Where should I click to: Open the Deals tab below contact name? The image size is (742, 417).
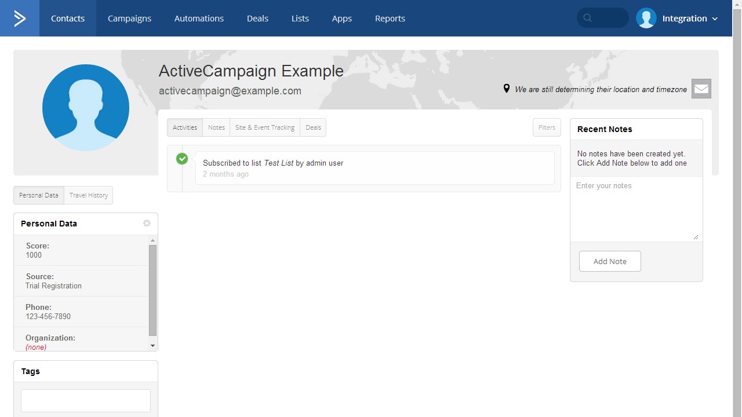pyautogui.click(x=313, y=127)
